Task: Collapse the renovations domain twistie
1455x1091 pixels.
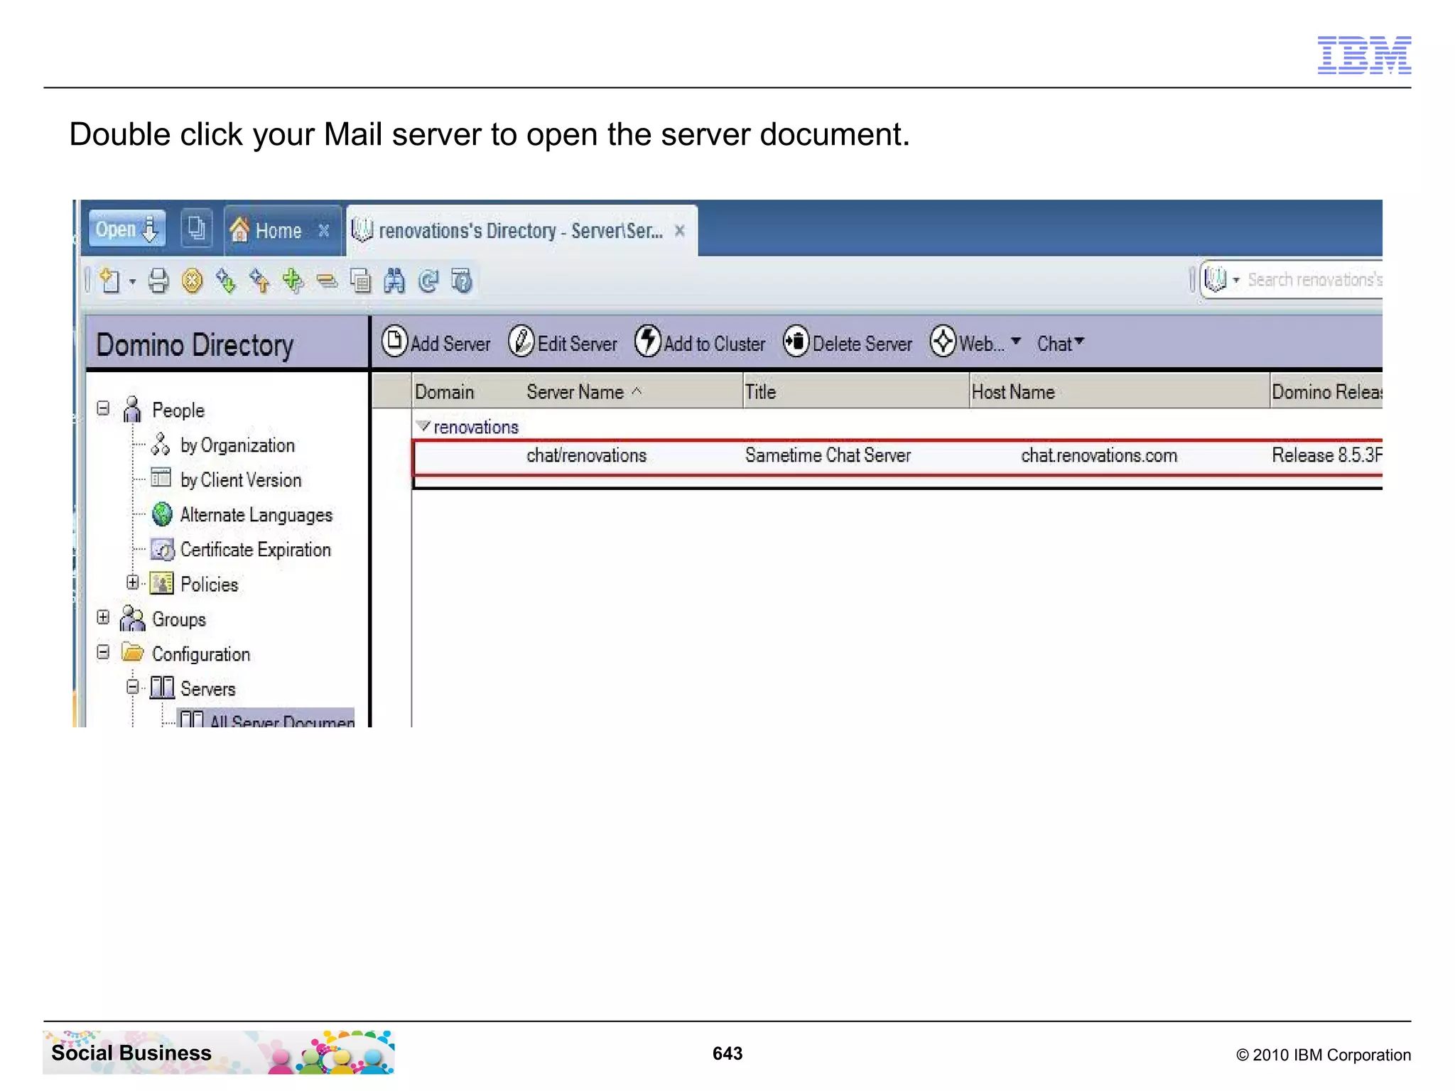Action: click(x=423, y=426)
